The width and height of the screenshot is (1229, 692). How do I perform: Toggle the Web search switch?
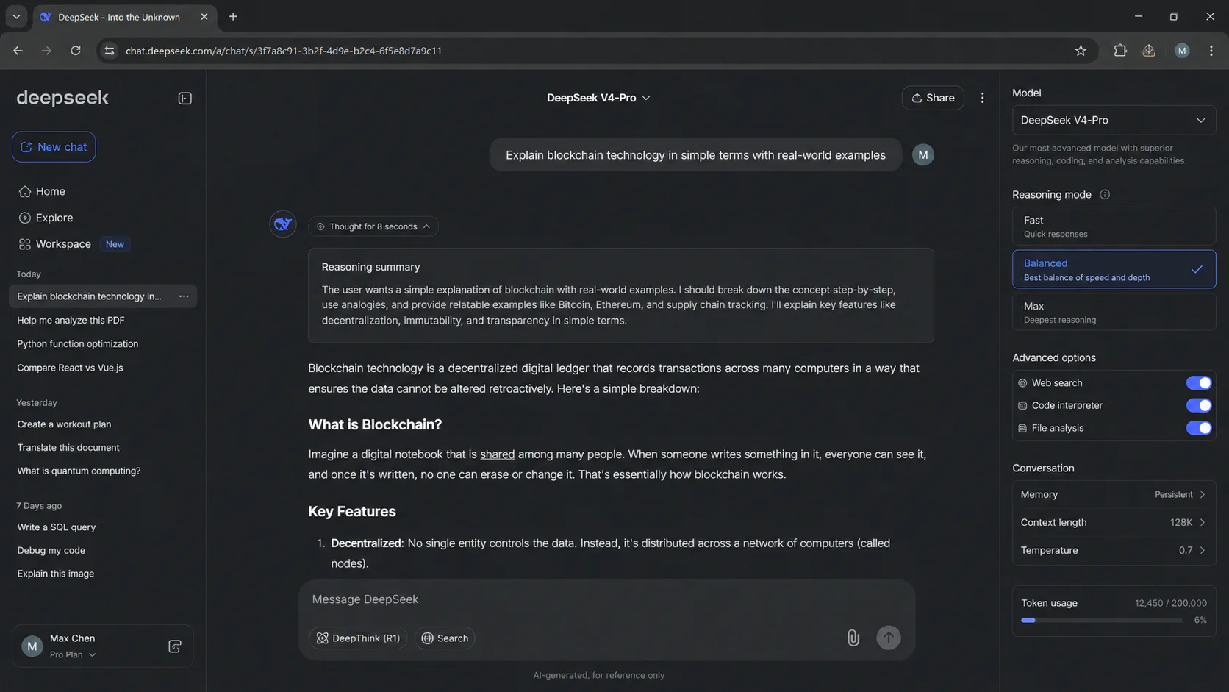1198,383
